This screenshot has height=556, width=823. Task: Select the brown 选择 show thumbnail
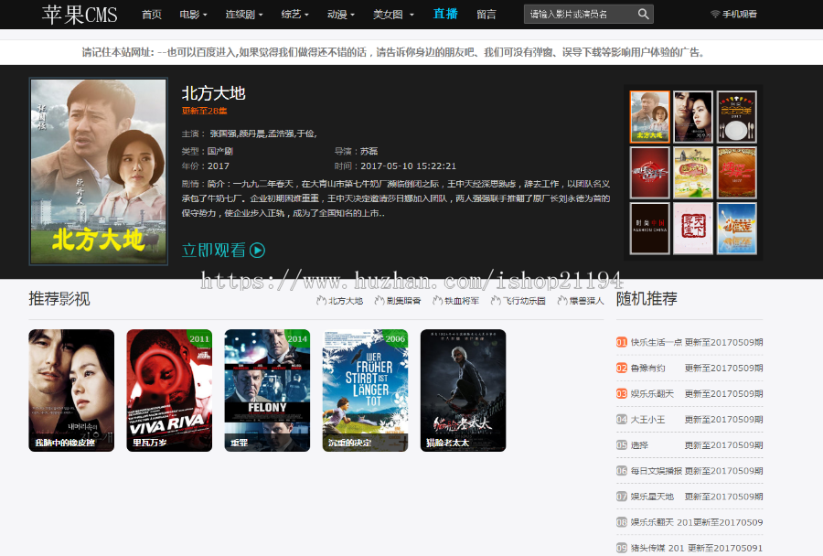(x=737, y=173)
